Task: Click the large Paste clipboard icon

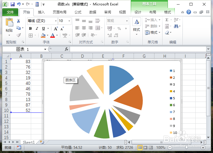Action: point(9,22)
